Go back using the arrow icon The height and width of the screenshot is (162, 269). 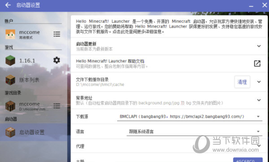[8, 5]
